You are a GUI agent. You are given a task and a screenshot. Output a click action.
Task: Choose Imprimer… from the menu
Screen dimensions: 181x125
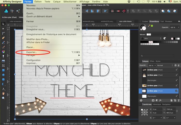[52, 63]
